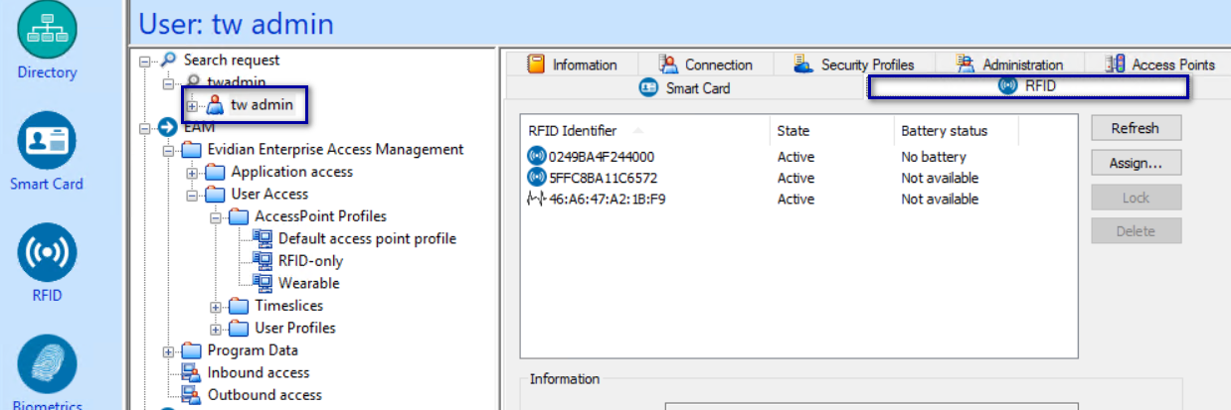Screen dimensions: 1231x410
Task: Expand the Application access folder
Action: [x=193, y=173]
